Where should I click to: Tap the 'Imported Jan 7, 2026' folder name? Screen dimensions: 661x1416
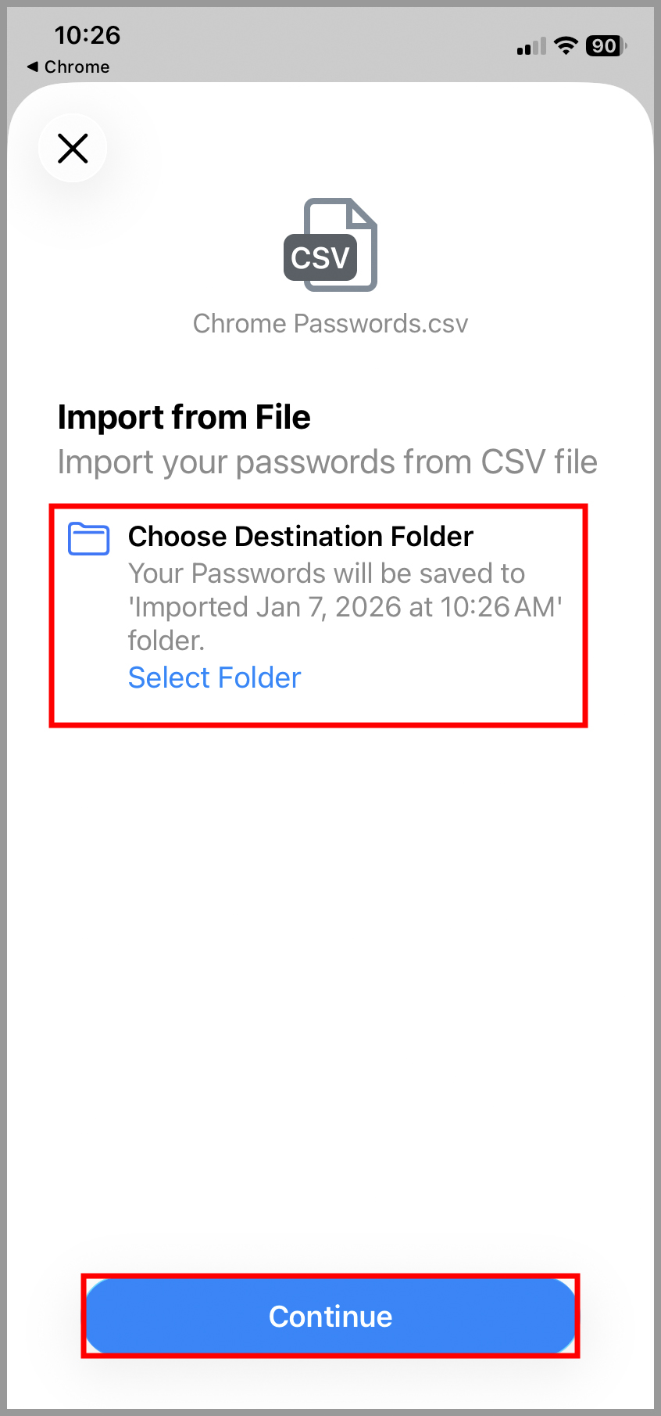click(345, 607)
